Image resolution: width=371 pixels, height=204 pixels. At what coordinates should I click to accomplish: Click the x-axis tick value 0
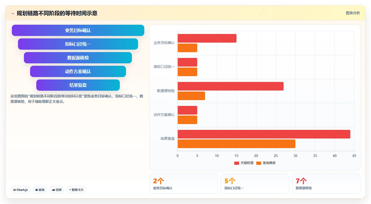coord(178,156)
